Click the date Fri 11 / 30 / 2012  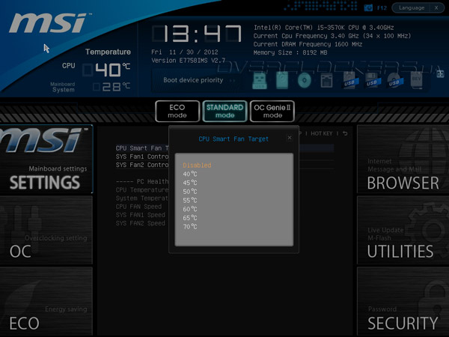pos(185,52)
